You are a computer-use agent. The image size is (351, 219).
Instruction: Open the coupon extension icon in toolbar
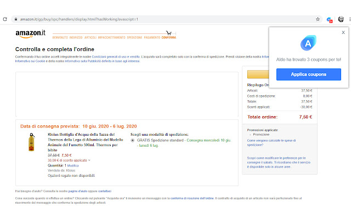[x=329, y=20]
